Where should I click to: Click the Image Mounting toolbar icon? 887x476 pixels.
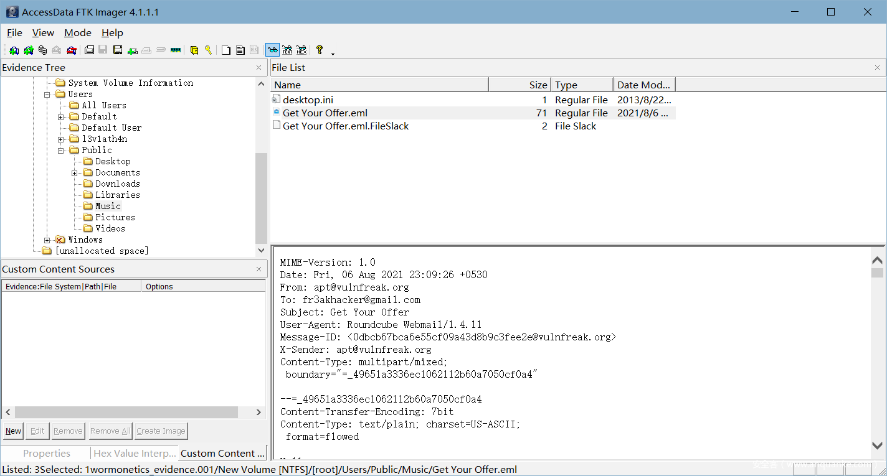tap(42, 50)
